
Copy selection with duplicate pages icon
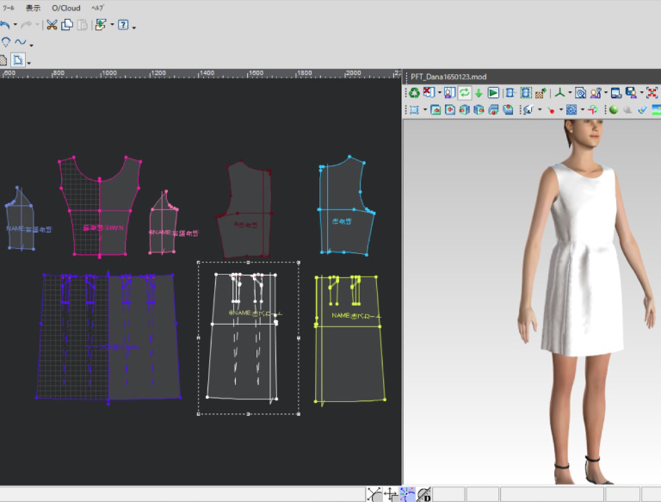pos(67,25)
